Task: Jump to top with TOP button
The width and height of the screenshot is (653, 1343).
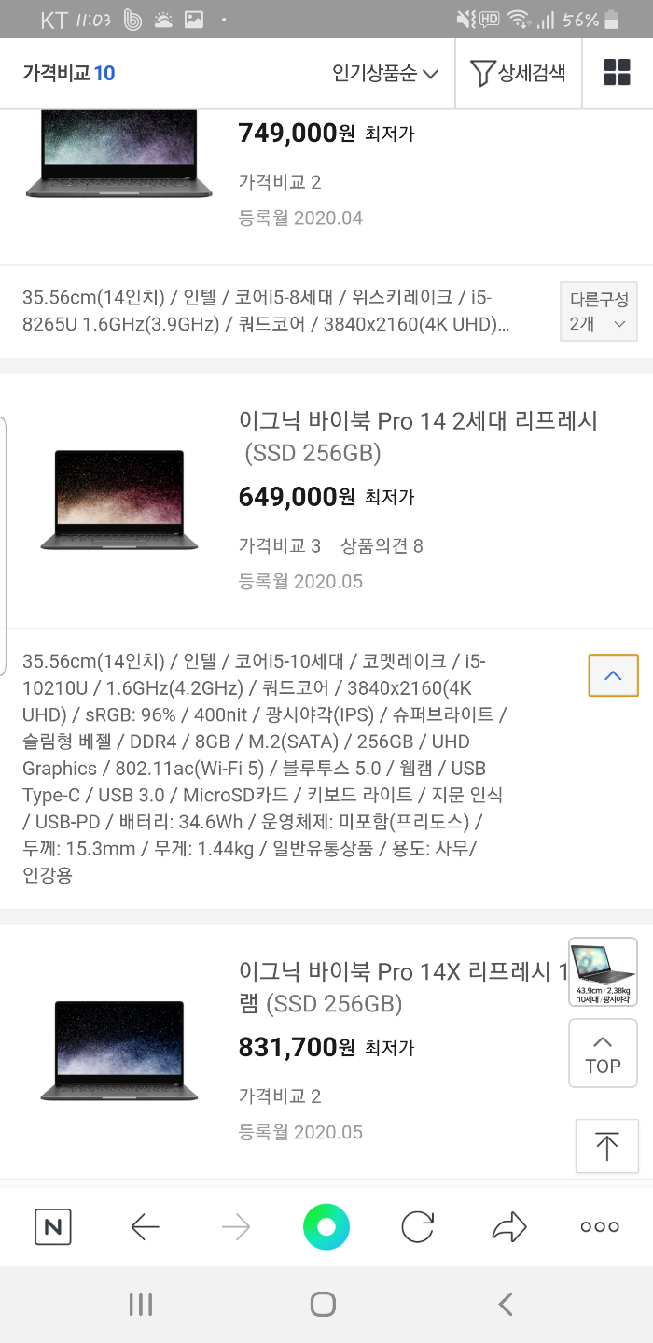Action: click(x=603, y=1053)
